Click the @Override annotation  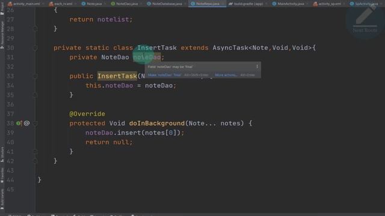pos(87,114)
